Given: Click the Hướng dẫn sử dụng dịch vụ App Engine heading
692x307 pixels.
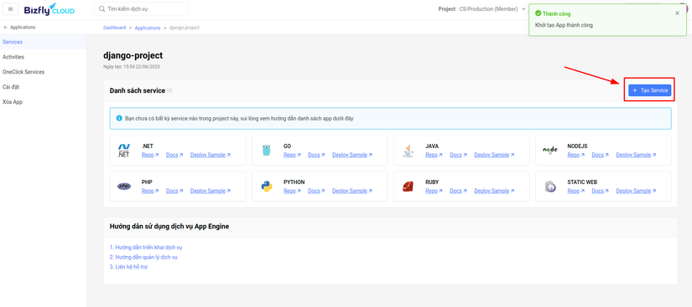Looking at the screenshot, I should 169,227.
